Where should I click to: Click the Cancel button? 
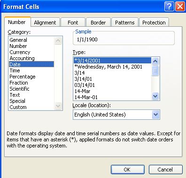(165, 170)
